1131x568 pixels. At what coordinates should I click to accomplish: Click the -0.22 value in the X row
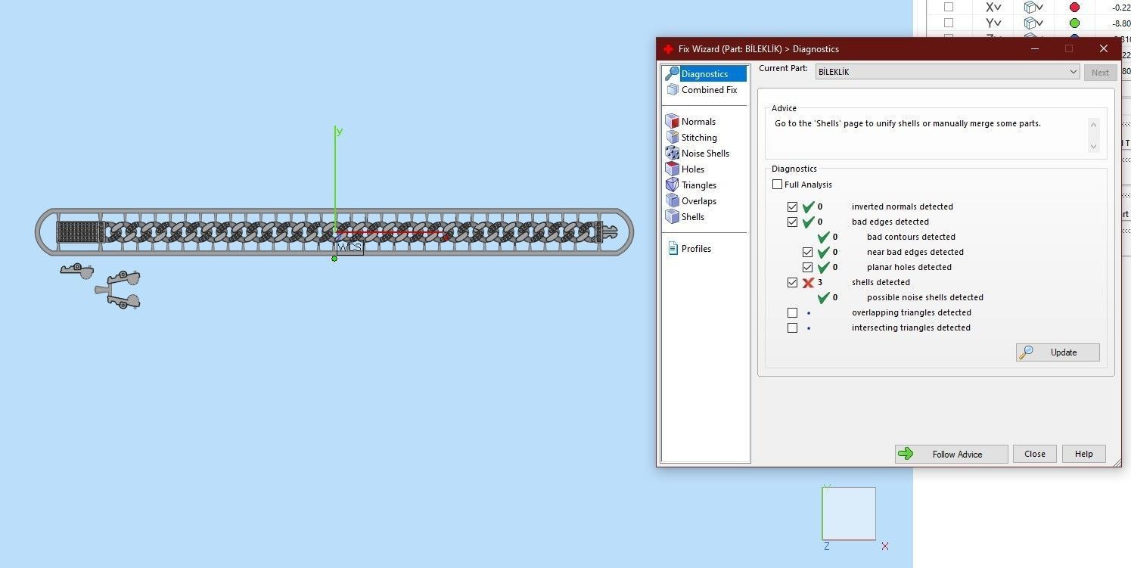point(1121,8)
